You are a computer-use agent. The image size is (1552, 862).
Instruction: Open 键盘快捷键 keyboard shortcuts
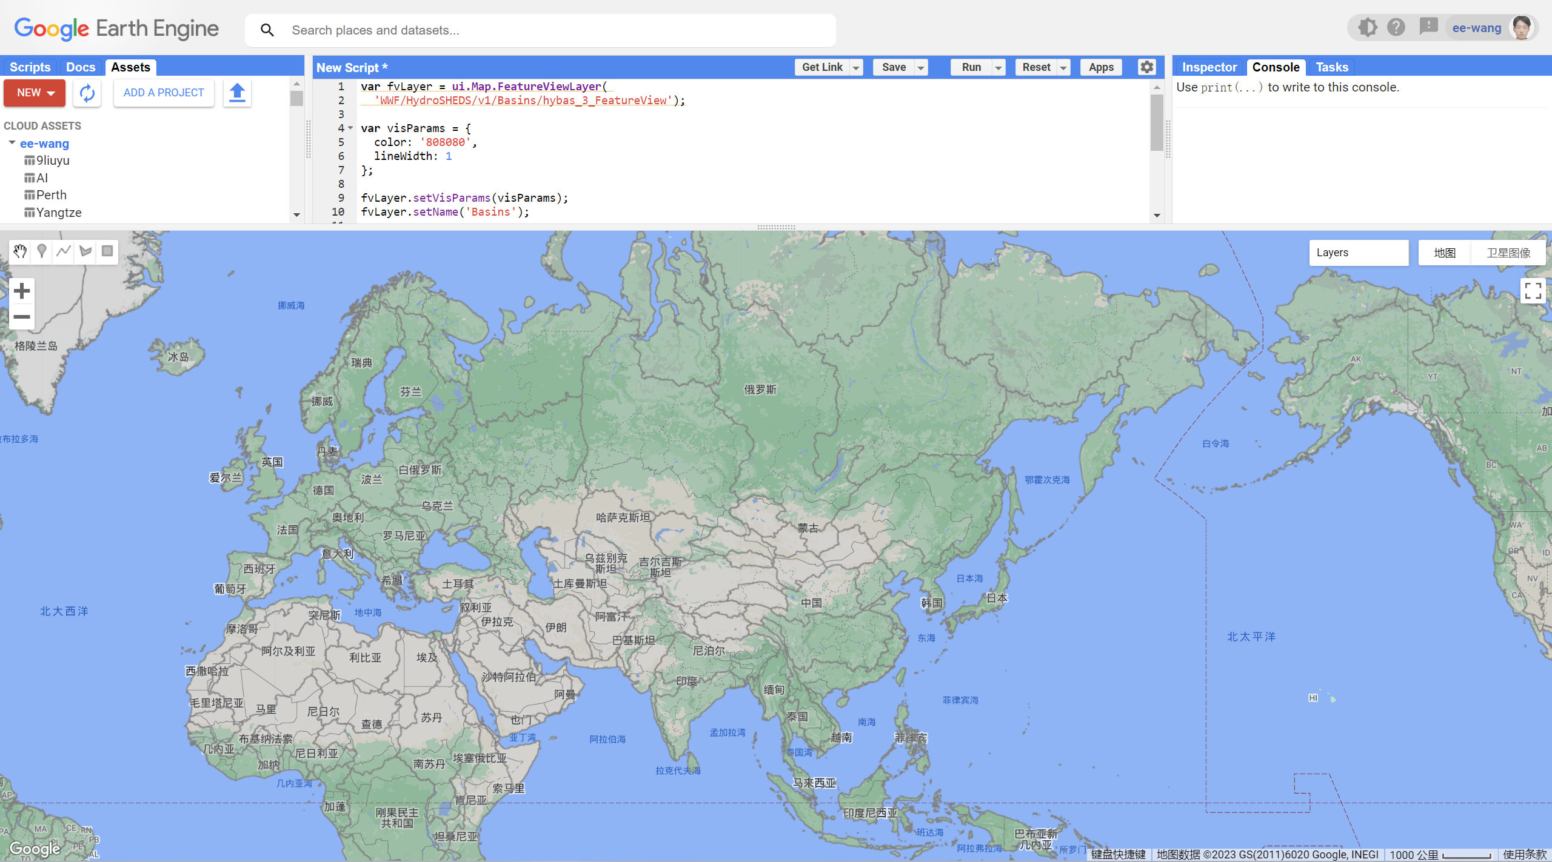(x=1119, y=855)
